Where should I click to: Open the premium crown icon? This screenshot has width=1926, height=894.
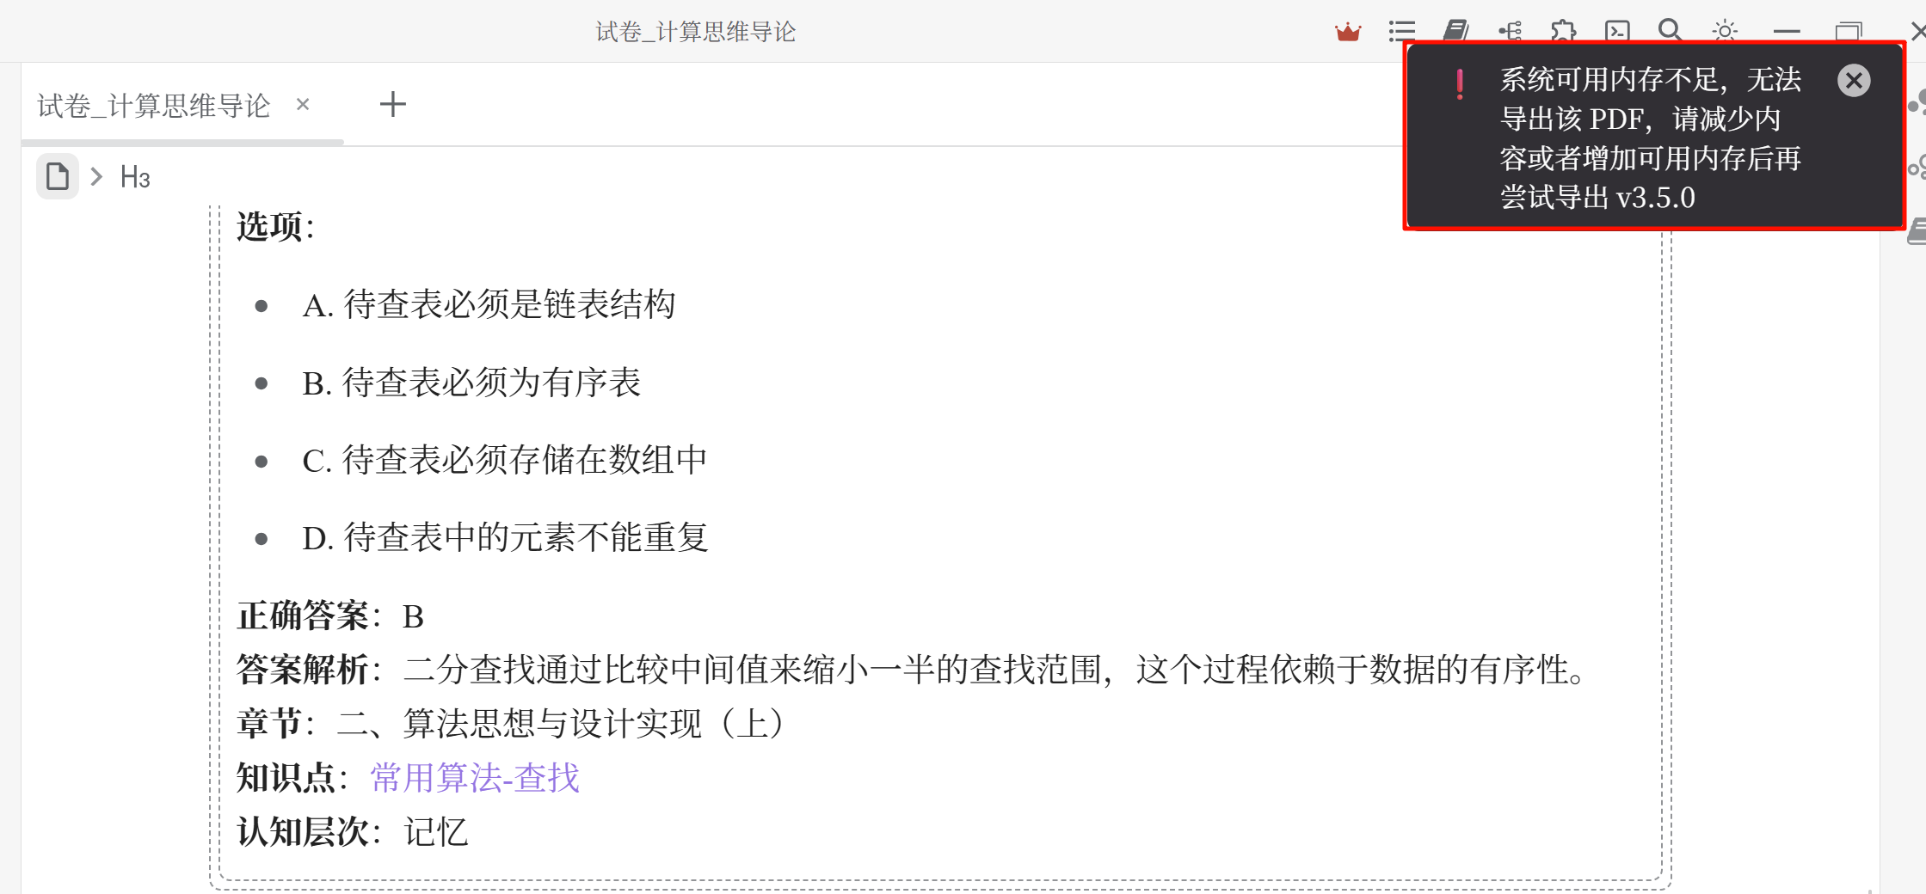pos(1348,33)
